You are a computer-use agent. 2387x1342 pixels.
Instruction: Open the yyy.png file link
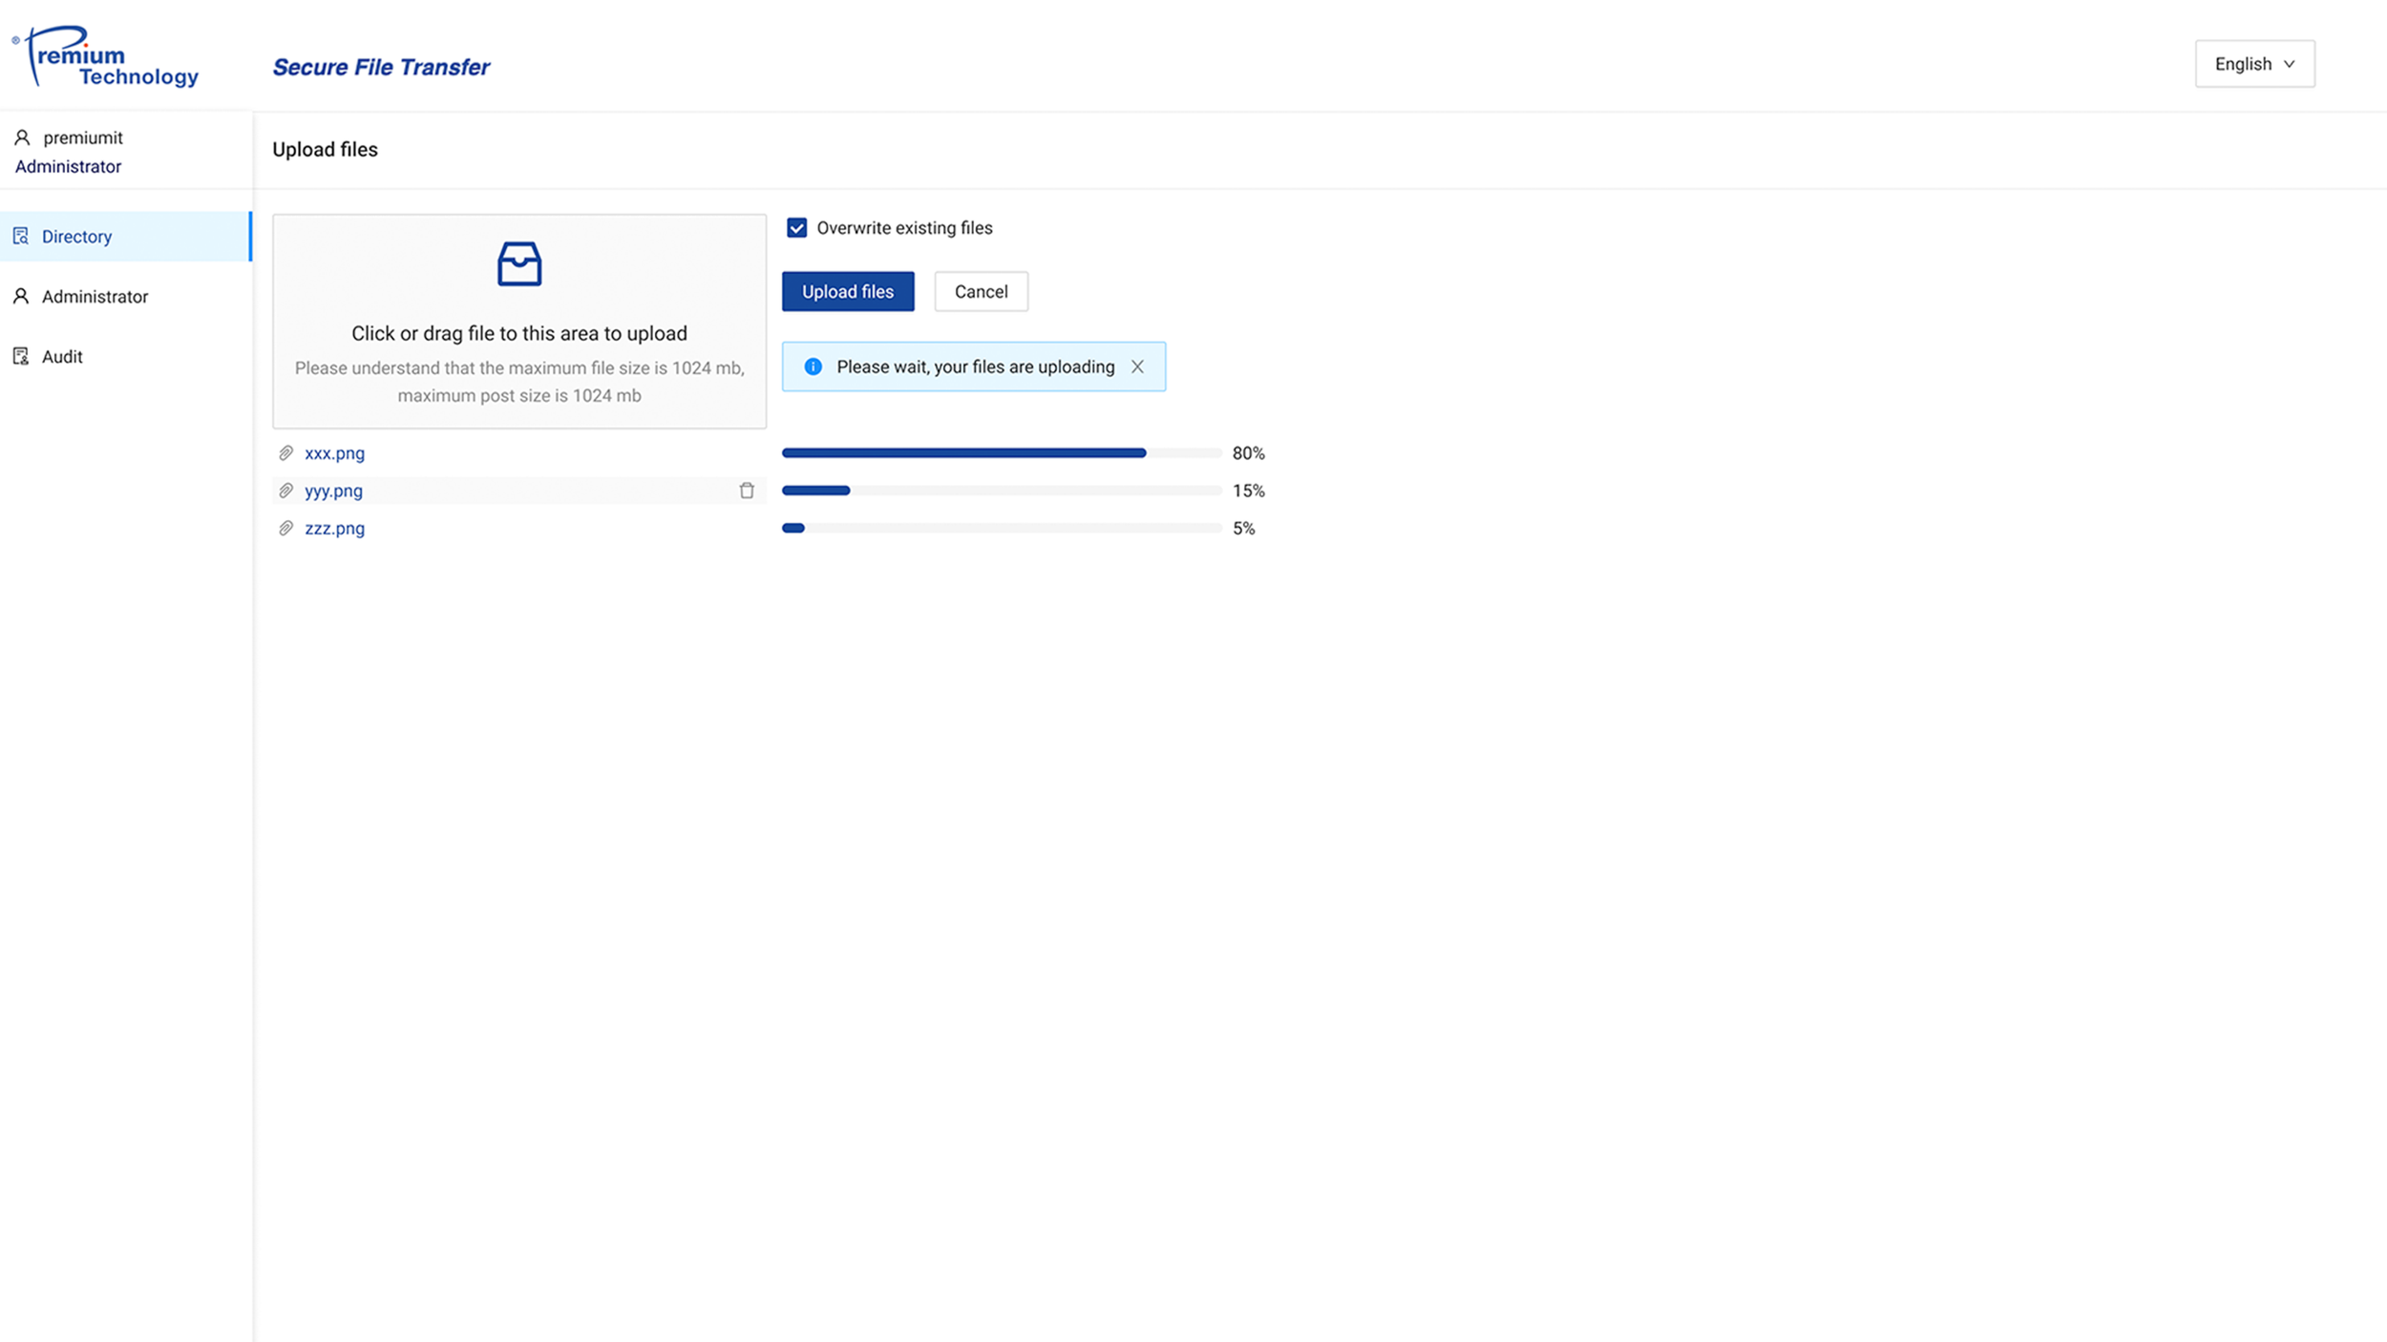pos(333,490)
